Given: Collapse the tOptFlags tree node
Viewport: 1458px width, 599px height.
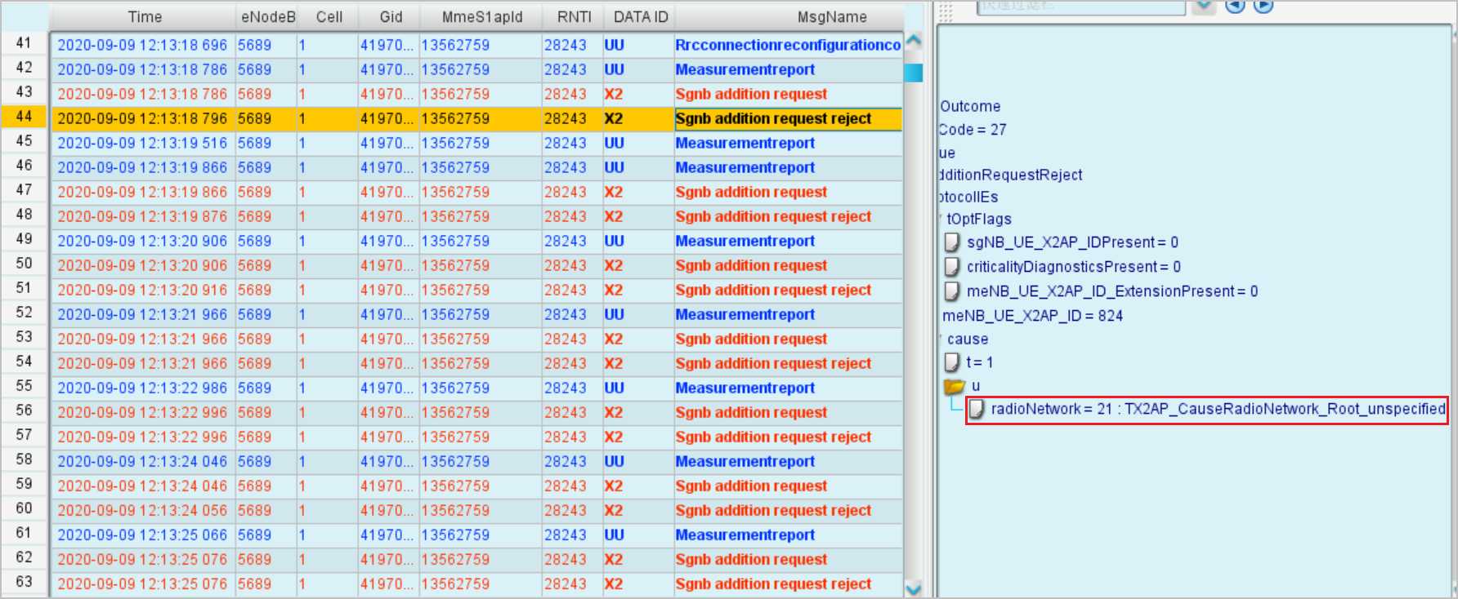Looking at the screenshot, I should (x=941, y=219).
